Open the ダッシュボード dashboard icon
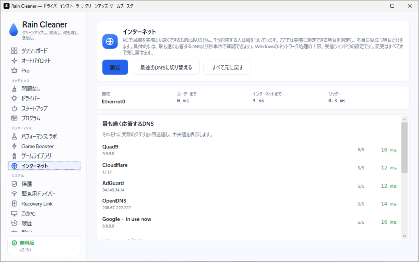The image size is (419, 262). 14,50
